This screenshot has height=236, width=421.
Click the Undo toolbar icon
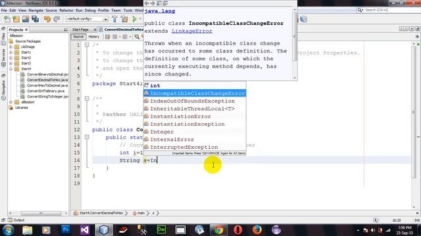tap(47, 19)
